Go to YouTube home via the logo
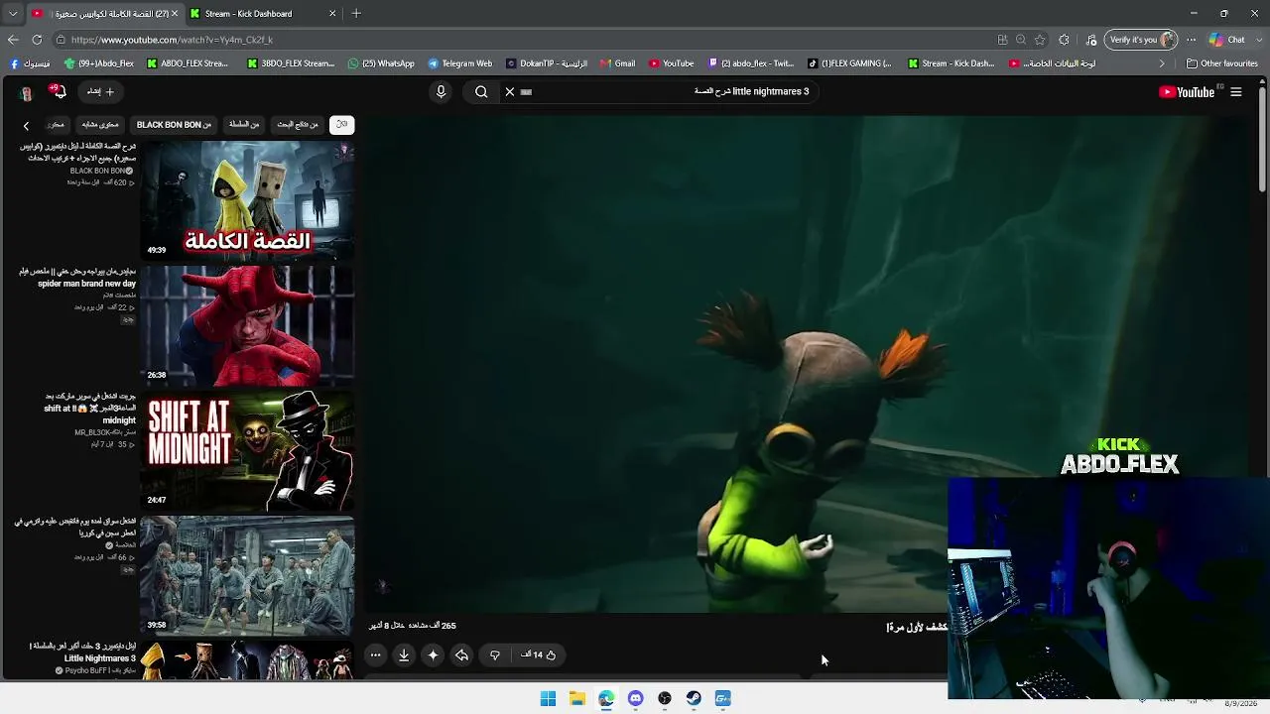The image size is (1270, 714). point(1187,92)
